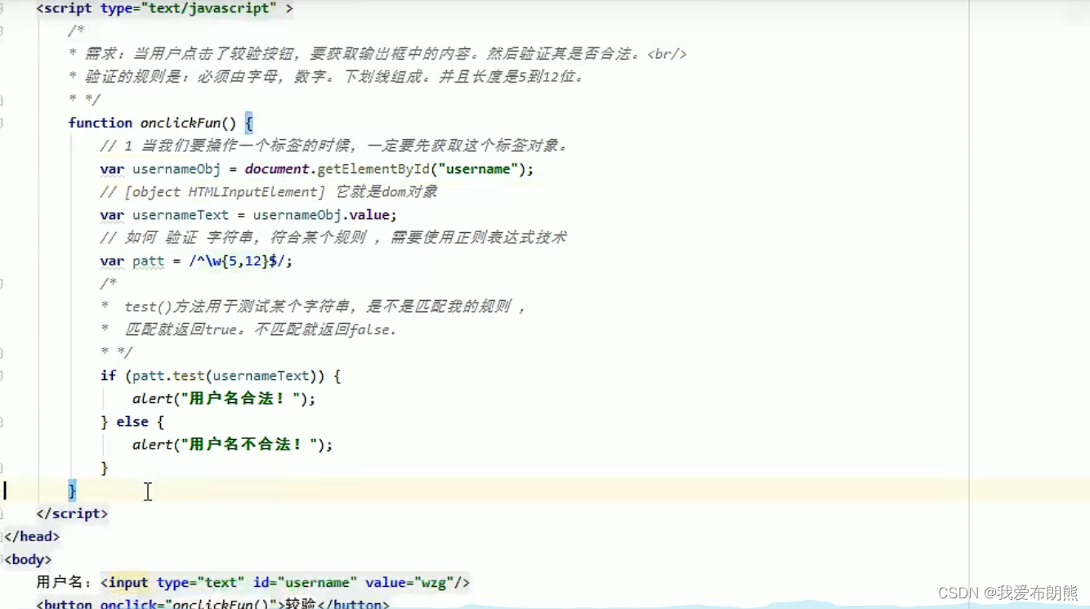Click the function name onclickFun in its declaration
Screen dimensions: 1090x609
point(180,123)
